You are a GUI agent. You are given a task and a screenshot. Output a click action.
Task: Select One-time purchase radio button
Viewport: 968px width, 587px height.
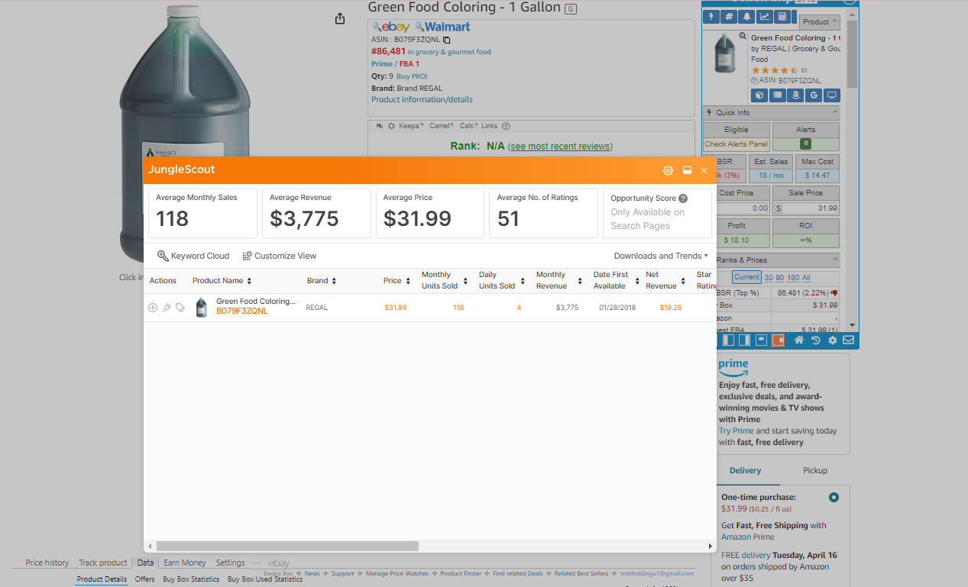click(834, 498)
